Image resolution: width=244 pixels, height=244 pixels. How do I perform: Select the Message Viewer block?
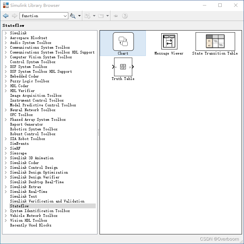[169, 44]
